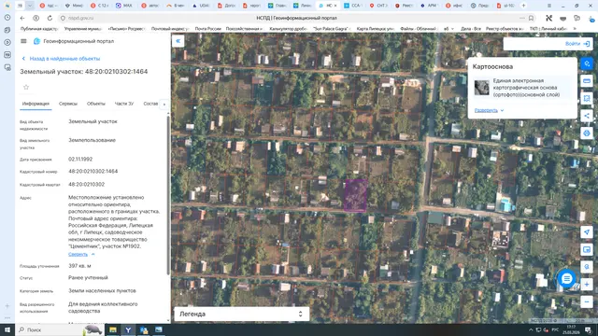Click Земли населенных пунктов category value
Viewport: 598px width, 336px height.
pos(102,290)
